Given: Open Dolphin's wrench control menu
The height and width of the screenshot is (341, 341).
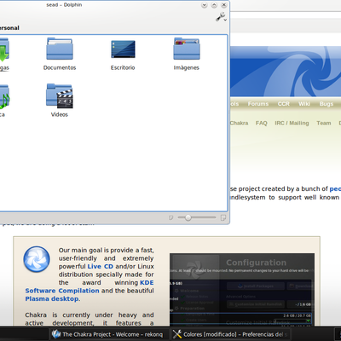Looking at the screenshot, I should tap(221, 17).
